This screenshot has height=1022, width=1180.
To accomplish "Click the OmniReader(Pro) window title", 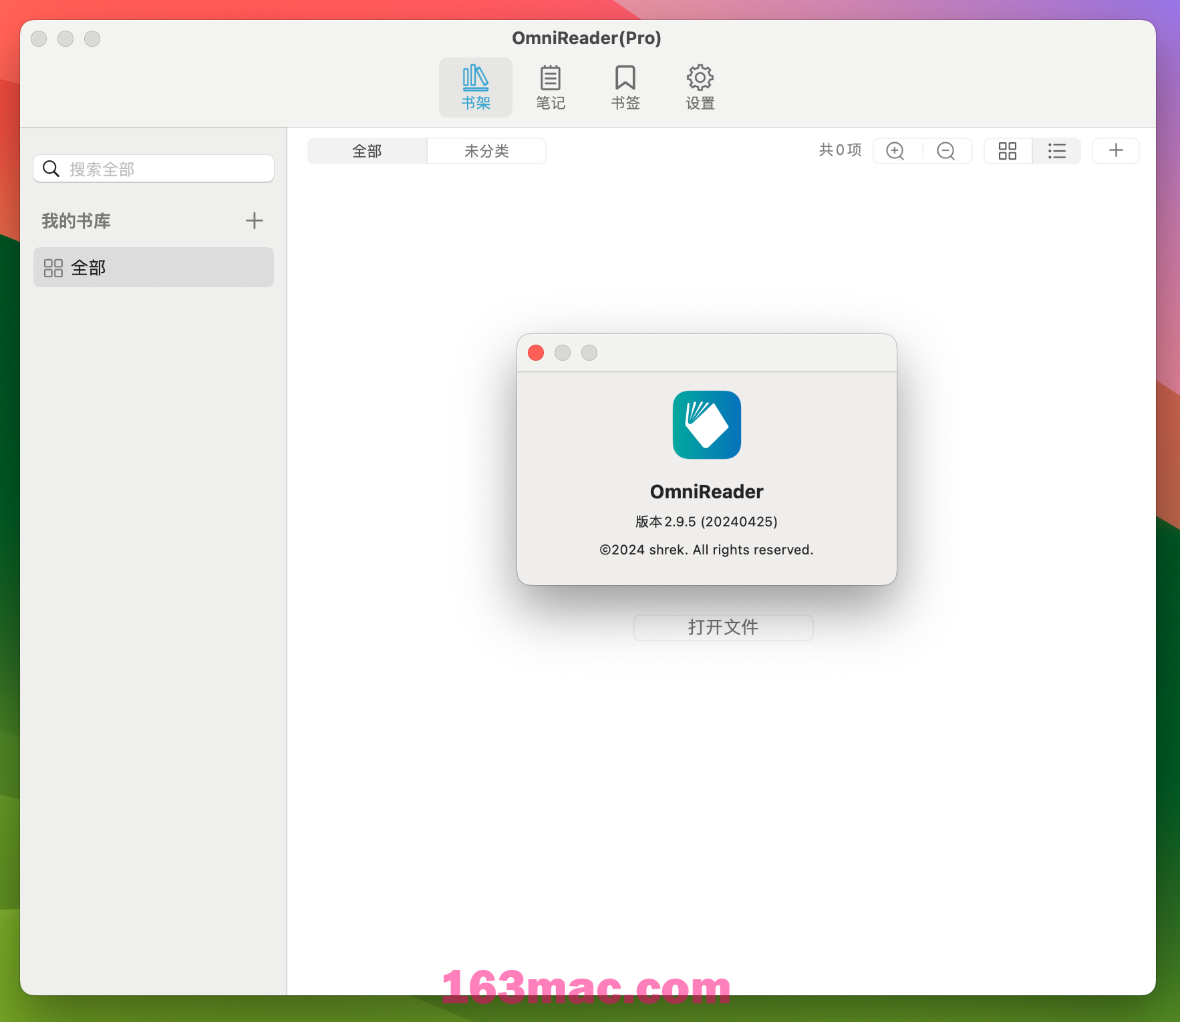I will coord(587,38).
